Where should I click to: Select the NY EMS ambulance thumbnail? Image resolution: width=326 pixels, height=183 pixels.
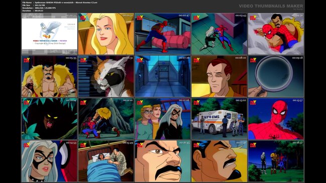click(220, 119)
